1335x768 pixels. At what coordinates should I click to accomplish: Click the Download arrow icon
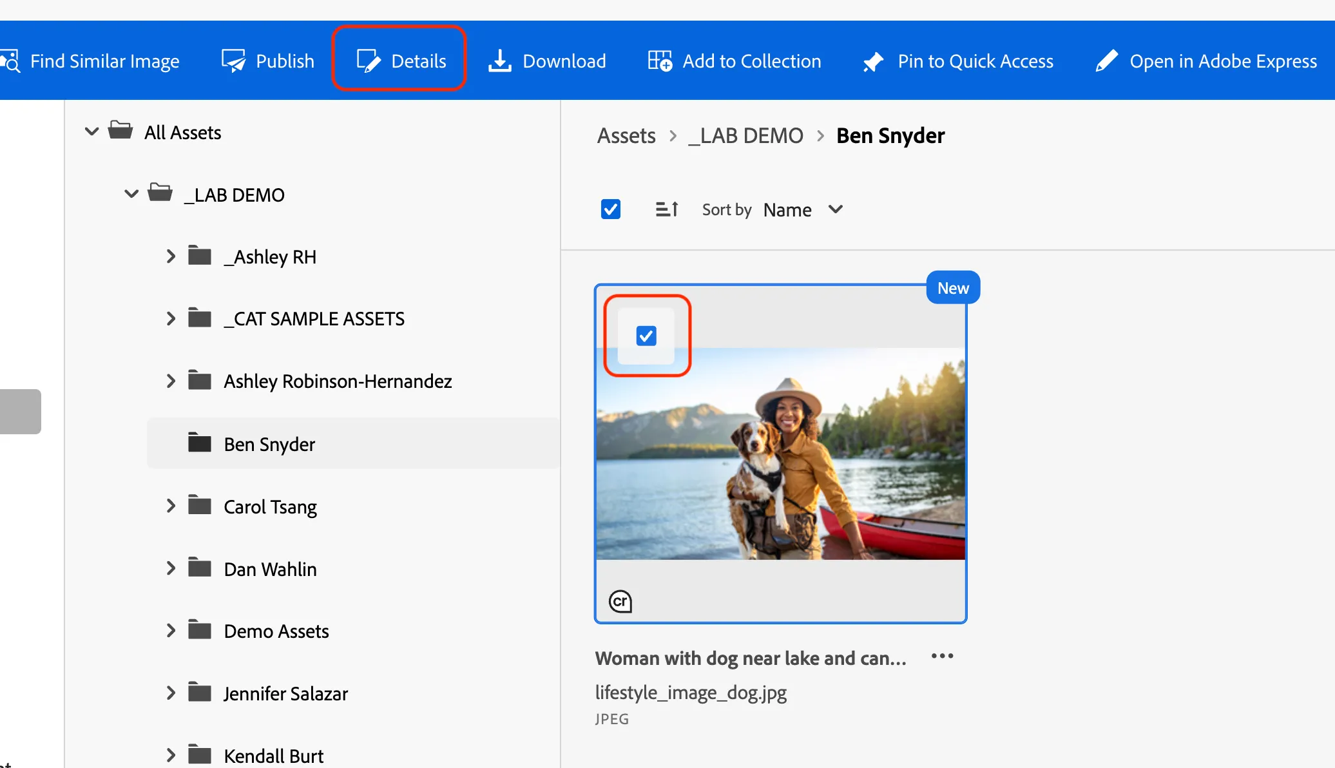tap(499, 61)
